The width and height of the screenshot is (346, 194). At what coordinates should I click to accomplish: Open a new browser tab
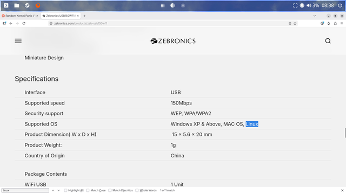[x=84, y=16]
